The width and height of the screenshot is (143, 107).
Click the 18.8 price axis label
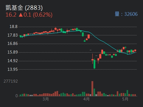pyautogui.click(x=13, y=26)
